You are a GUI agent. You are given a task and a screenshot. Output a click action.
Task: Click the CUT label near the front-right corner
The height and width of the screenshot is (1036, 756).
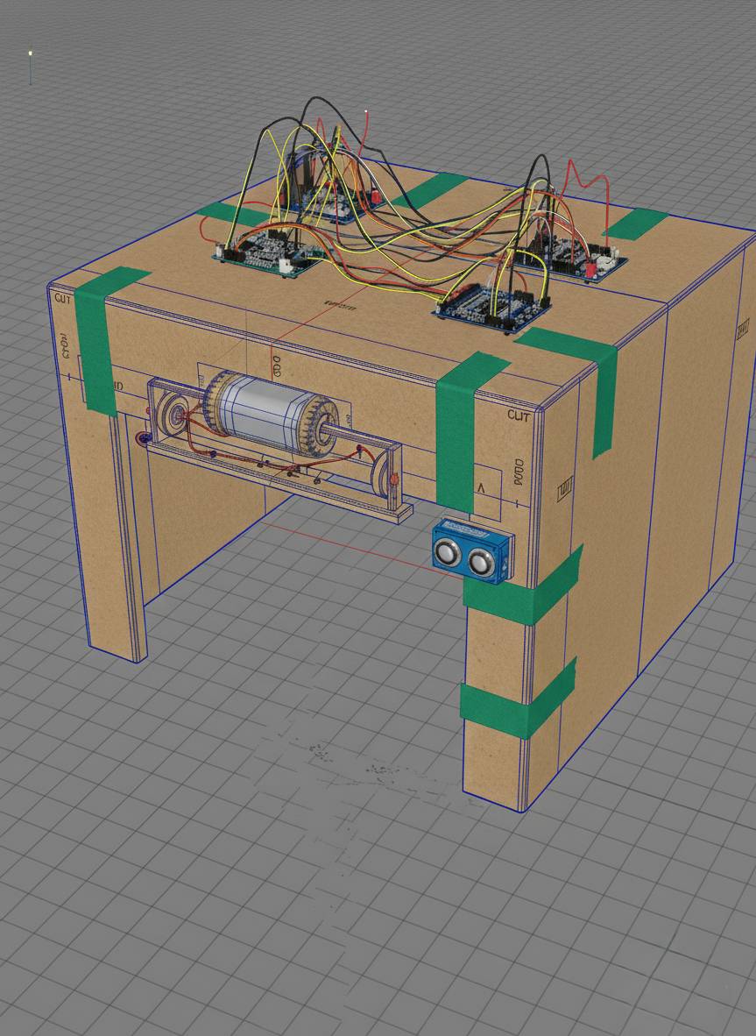point(518,415)
